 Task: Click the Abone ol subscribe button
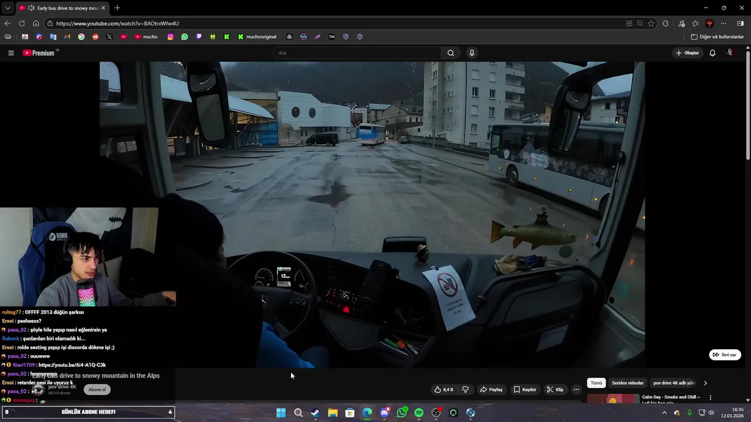[97, 389]
